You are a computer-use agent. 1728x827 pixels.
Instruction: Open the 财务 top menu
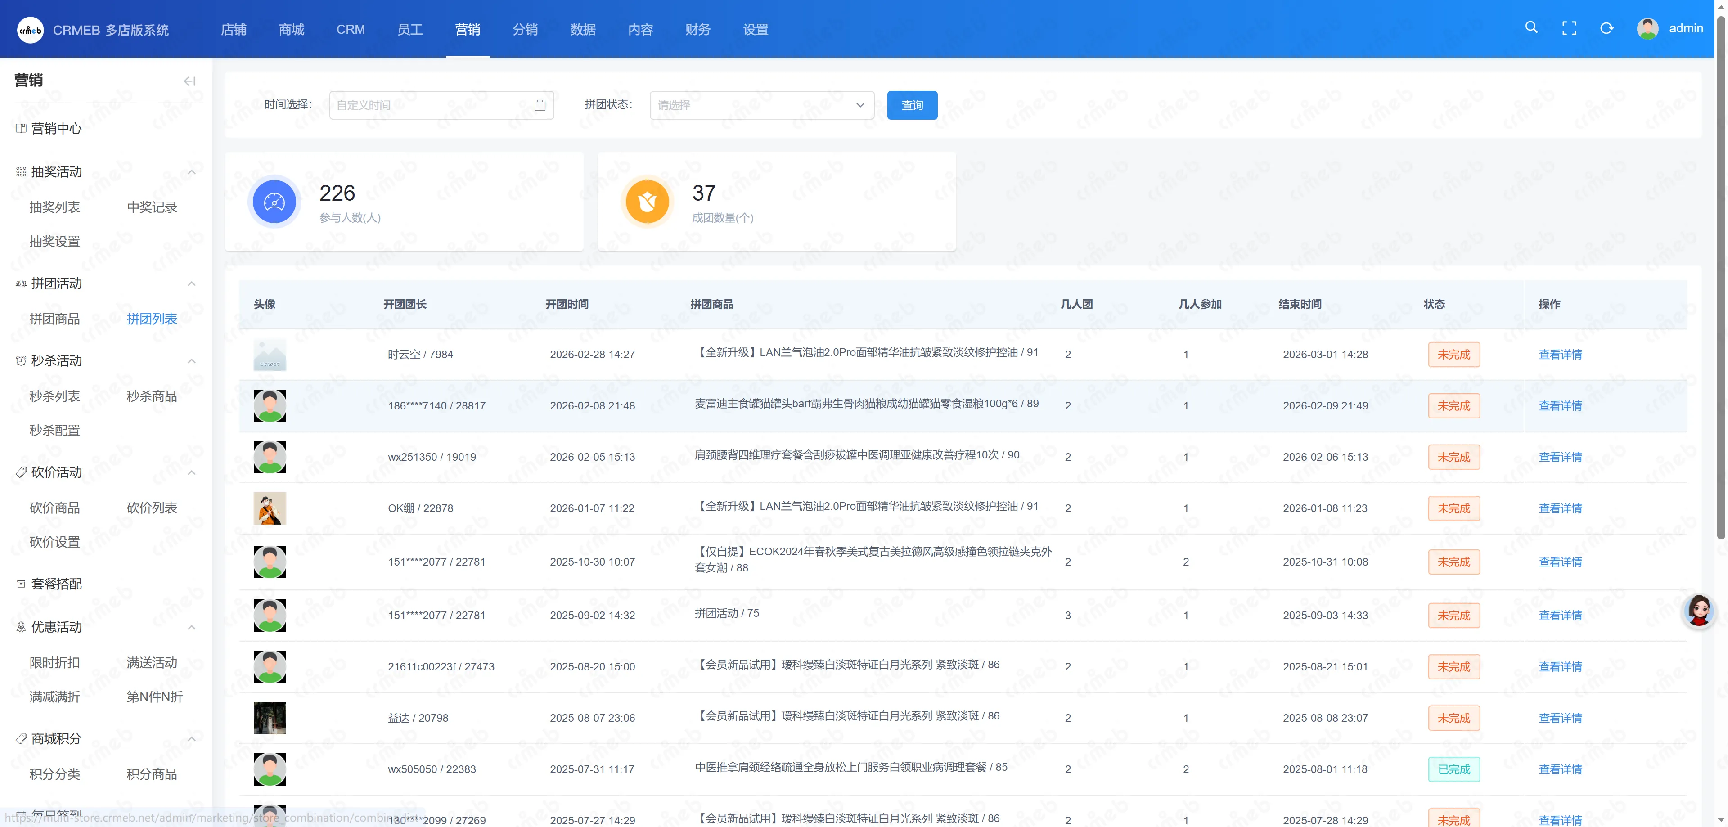click(x=697, y=30)
